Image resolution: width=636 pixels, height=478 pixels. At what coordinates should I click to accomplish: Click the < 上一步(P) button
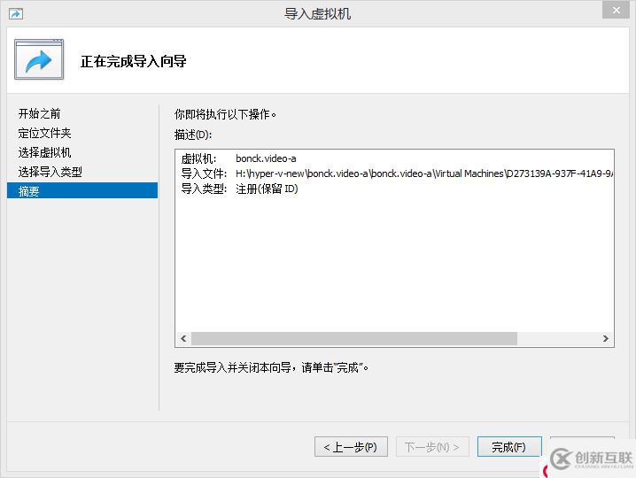pyautogui.click(x=351, y=447)
